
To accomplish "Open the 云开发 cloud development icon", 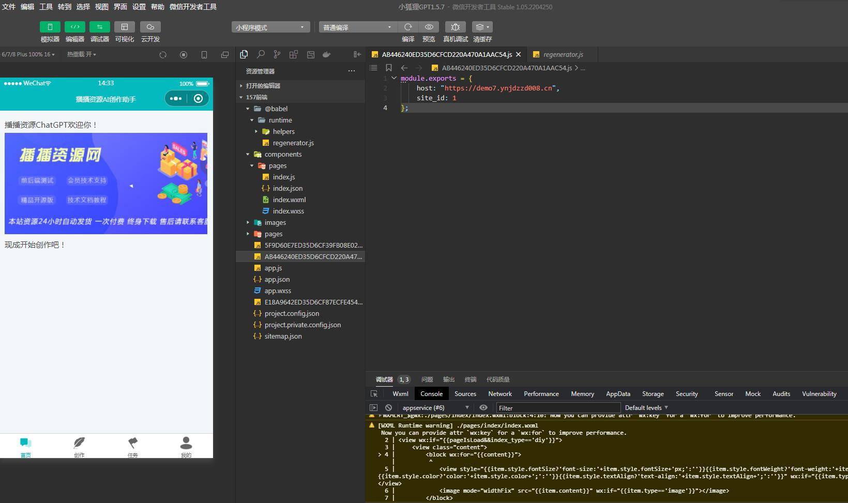I will tap(150, 27).
